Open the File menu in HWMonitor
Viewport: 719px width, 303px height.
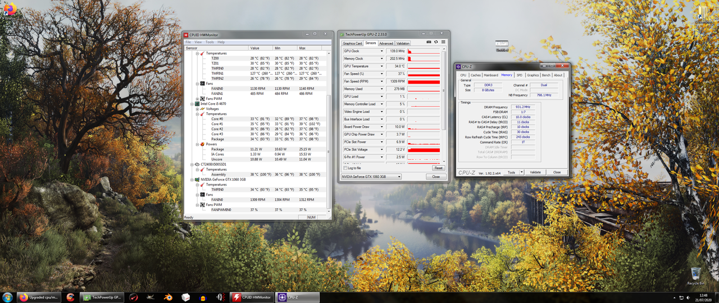click(188, 42)
